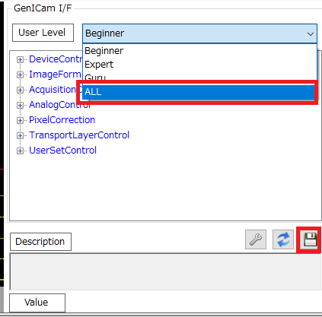
Task: Click the wrench settings icon
Action: point(256,239)
